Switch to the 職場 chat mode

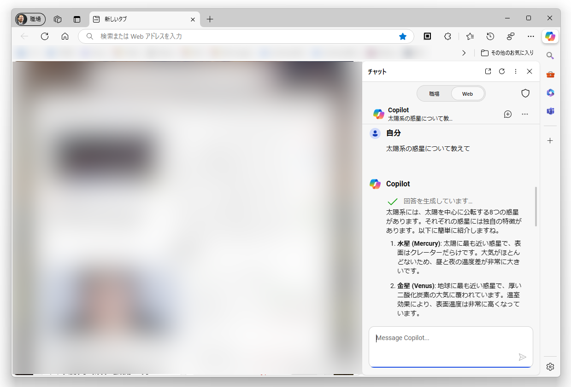click(x=434, y=93)
